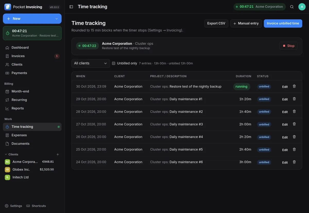Click the IL avatar for Initech Ltd

point(7,177)
